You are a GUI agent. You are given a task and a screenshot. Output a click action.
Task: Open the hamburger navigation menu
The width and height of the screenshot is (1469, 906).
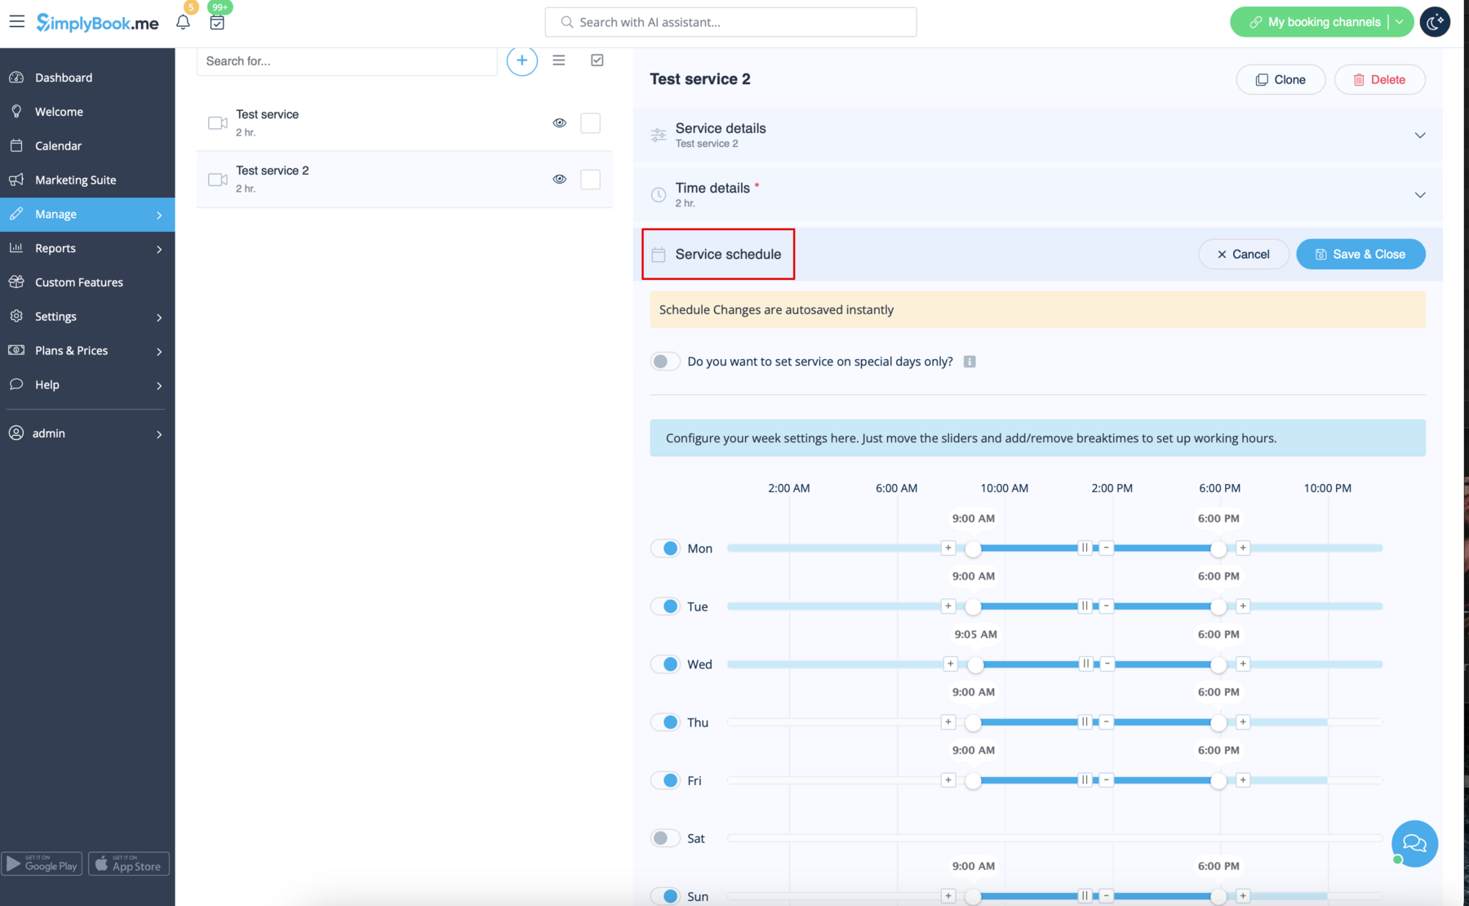pyautogui.click(x=17, y=21)
